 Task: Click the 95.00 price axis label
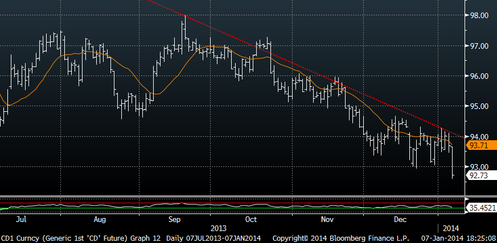[x=477, y=106]
